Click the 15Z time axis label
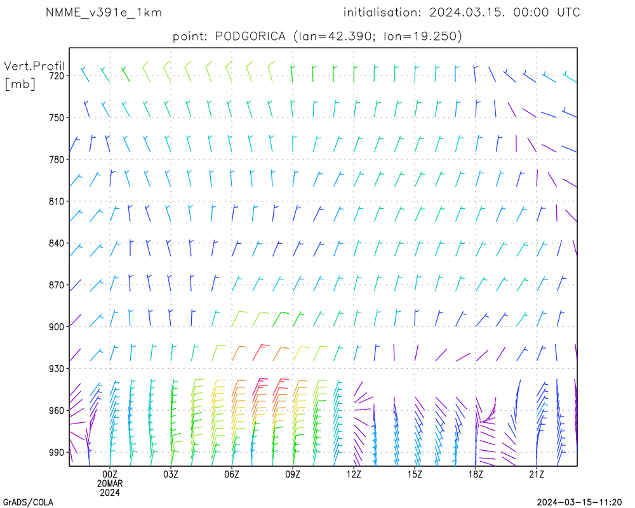This screenshot has height=508, width=635. click(x=415, y=474)
